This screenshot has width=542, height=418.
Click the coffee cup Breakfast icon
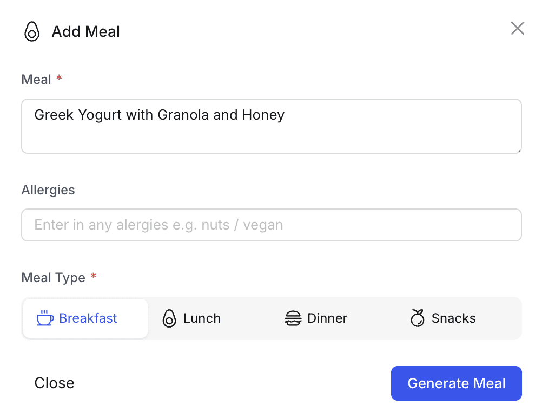45,318
